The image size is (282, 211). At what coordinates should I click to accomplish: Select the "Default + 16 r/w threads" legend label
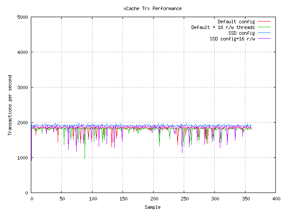223,27
